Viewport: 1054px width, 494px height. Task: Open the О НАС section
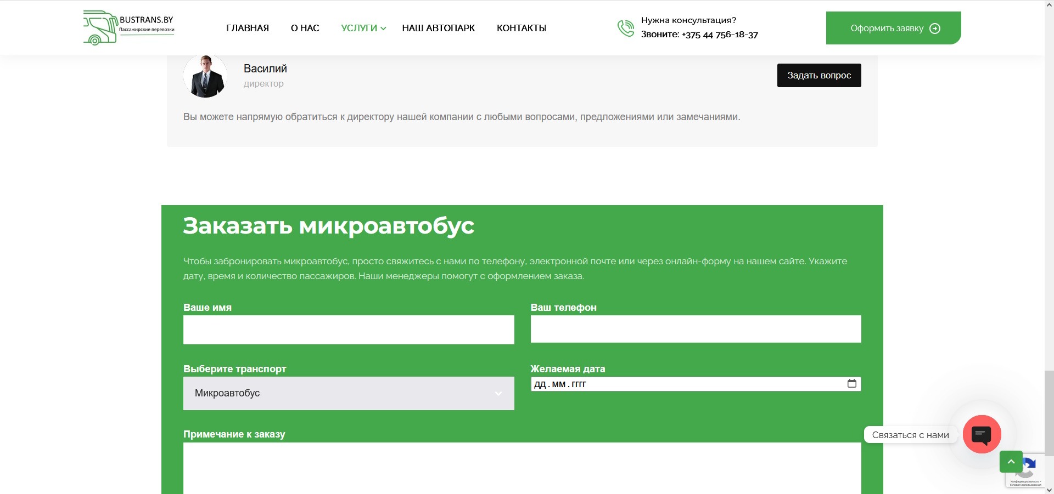305,28
